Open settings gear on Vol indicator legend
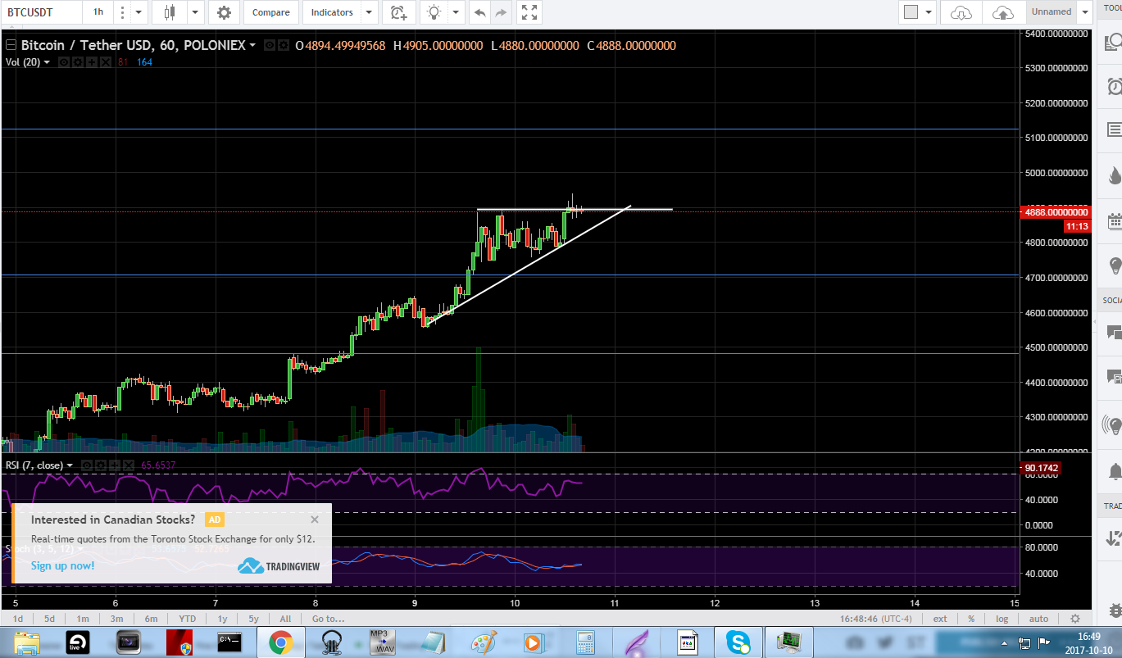Image resolution: width=1122 pixels, height=658 pixels. [76, 62]
